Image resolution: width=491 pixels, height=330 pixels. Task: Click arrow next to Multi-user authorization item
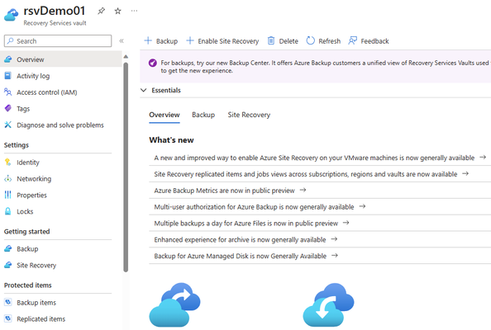[x=362, y=206]
